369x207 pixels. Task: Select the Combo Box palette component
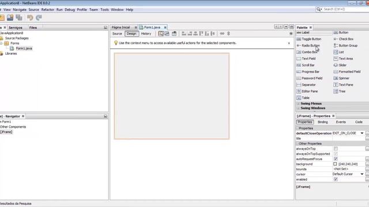(307, 52)
